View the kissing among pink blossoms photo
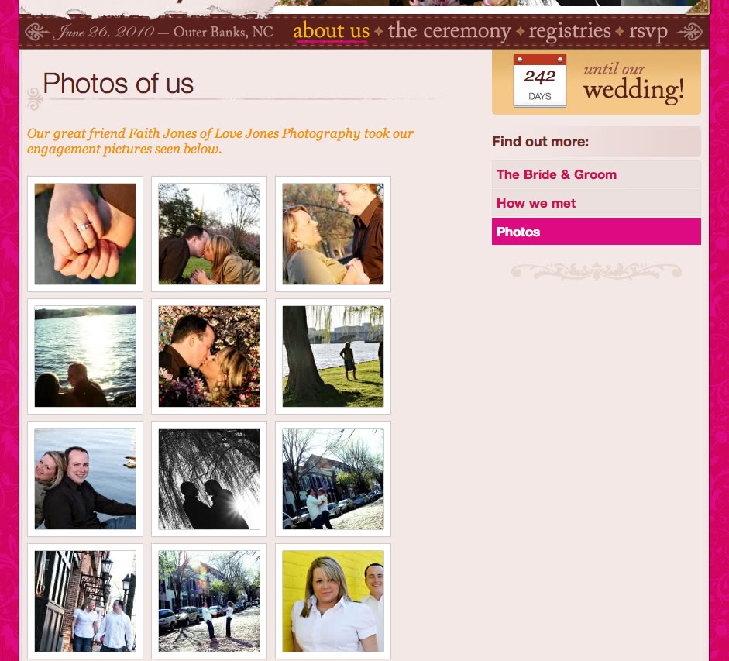Image resolution: width=729 pixels, height=661 pixels. click(x=209, y=356)
